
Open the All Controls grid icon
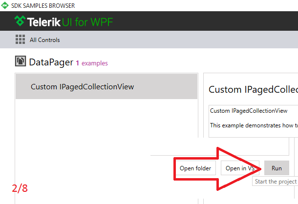[20, 40]
